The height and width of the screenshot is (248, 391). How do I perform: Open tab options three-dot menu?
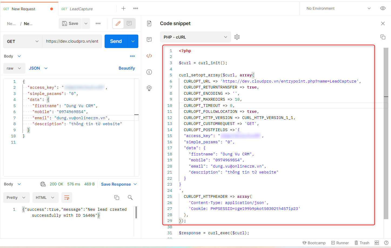136,8
